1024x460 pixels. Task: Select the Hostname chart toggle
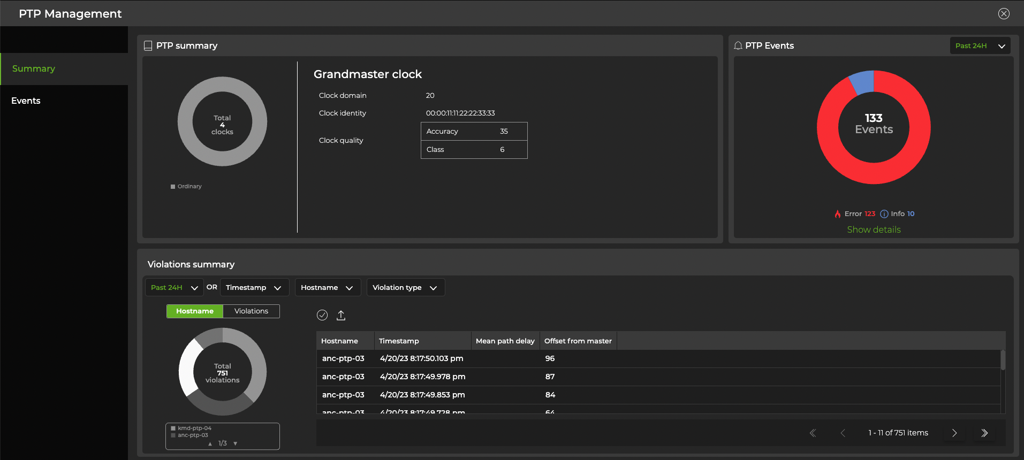195,311
